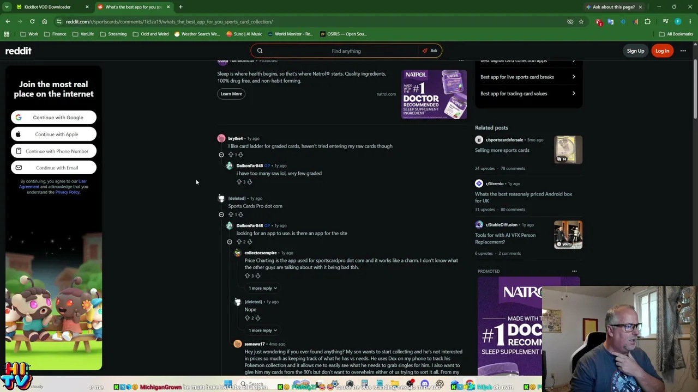Reload the current page
Image resolution: width=698 pixels, height=392 pixels.
point(32,22)
